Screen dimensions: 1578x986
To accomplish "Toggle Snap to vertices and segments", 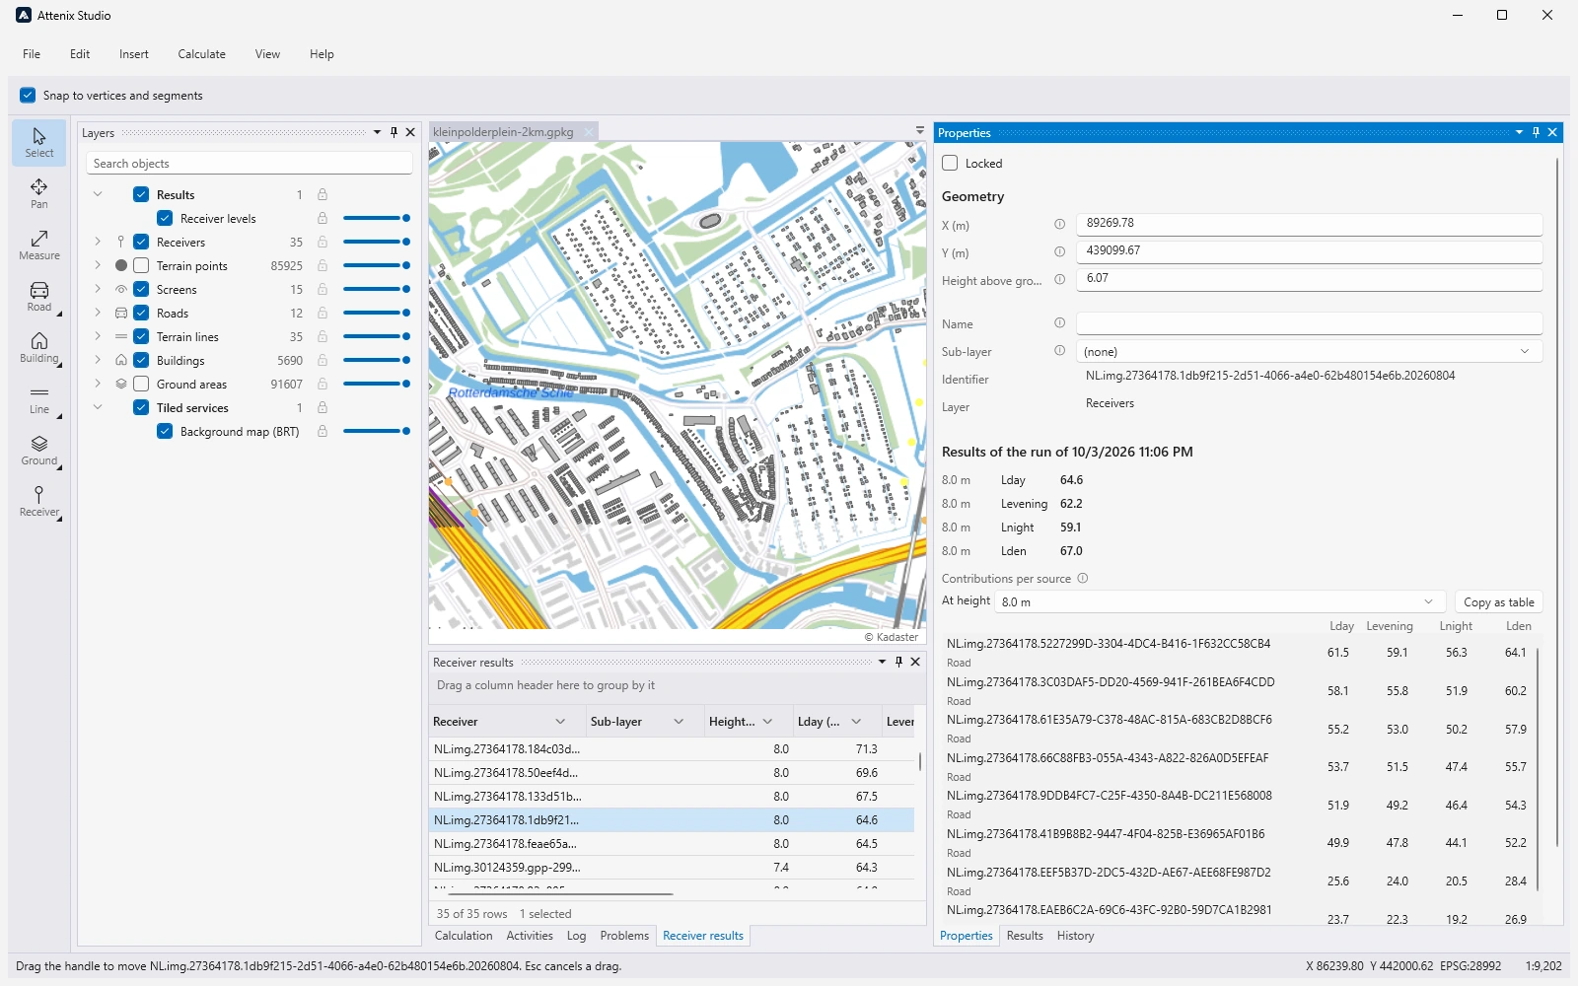I will 28,96.
